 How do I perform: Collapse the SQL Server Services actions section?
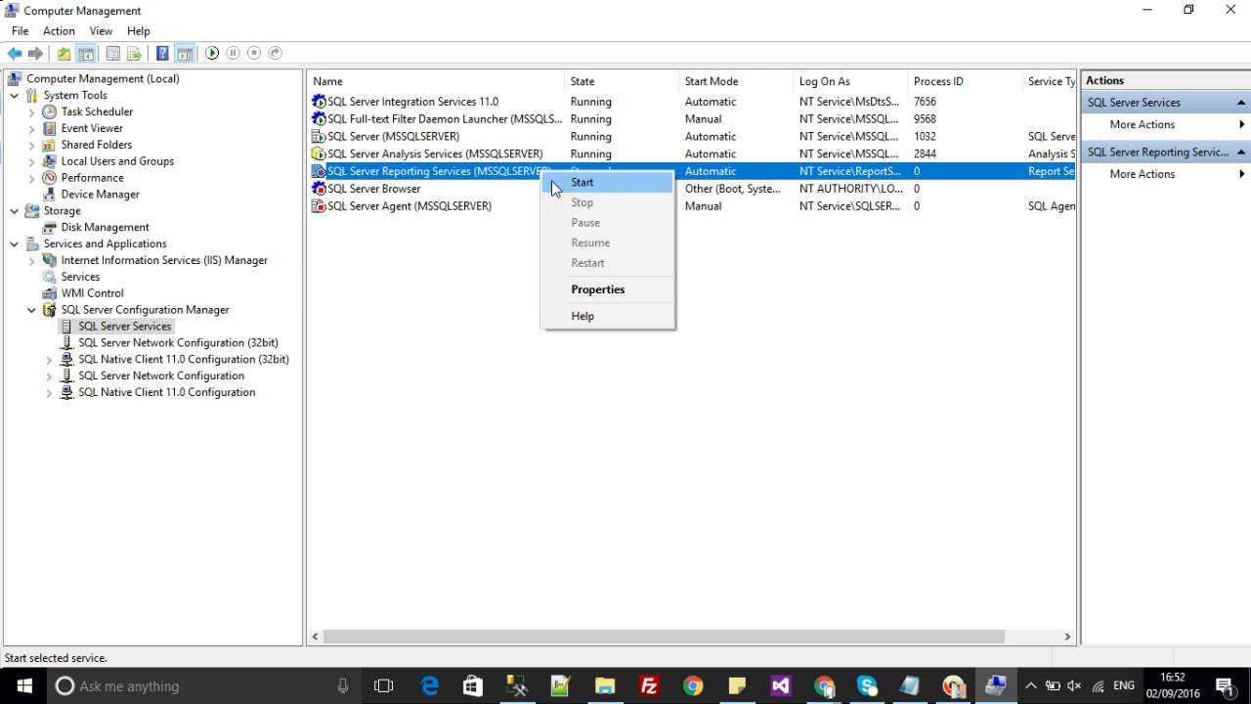coord(1241,103)
